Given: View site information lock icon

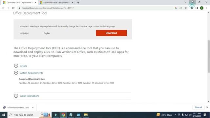Looking at the screenshot, I should click(x=19, y=8).
